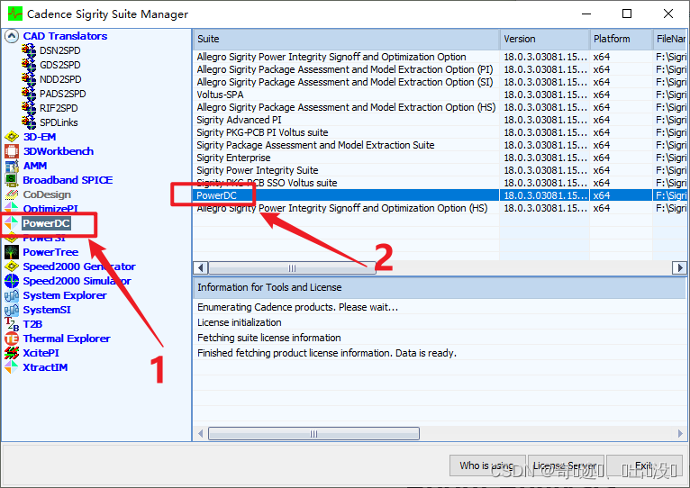Image resolution: width=690 pixels, height=488 pixels.
Task: Click the SystemSI tool icon
Action: click(x=12, y=310)
